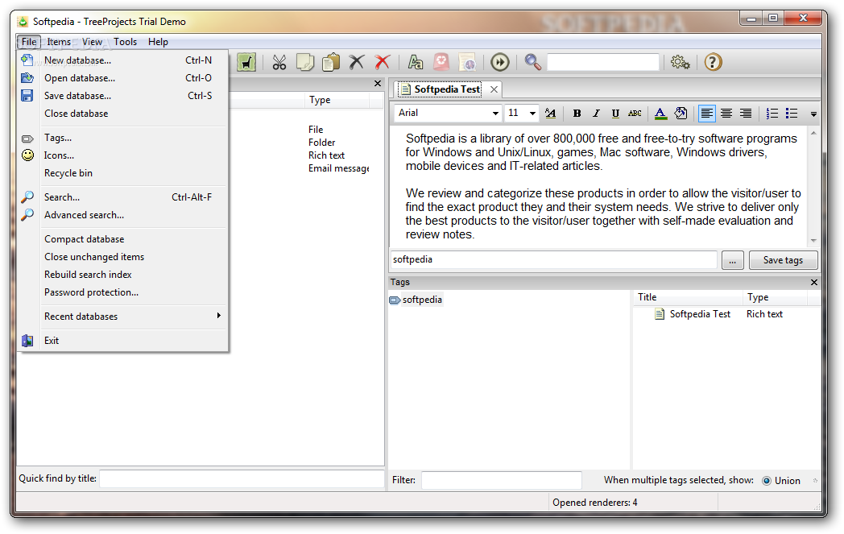This screenshot has width=844, height=534.
Task: Open the Items menu
Action: [x=59, y=42]
